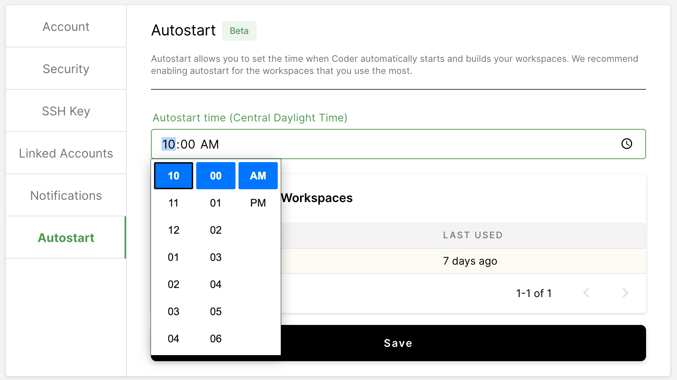The image size is (677, 380).
Task: Select minute 02 in minutes column
Action: (216, 230)
